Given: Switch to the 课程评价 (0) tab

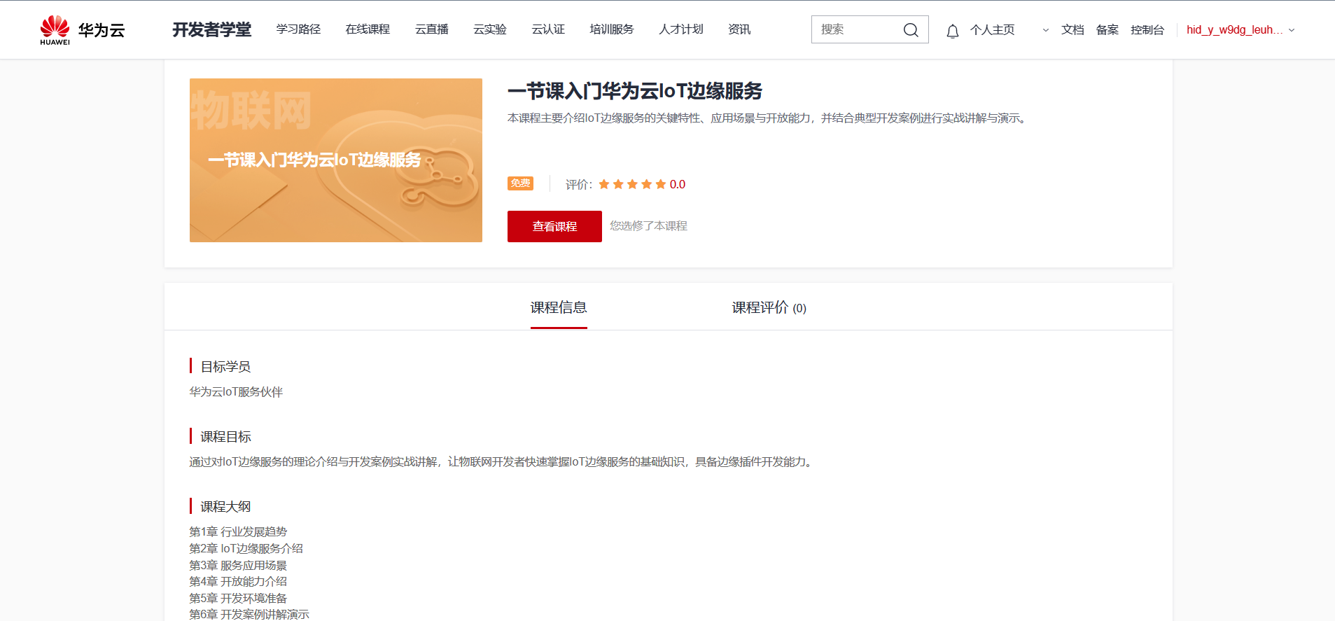Looking at the screenshot, I should (769, 307).
